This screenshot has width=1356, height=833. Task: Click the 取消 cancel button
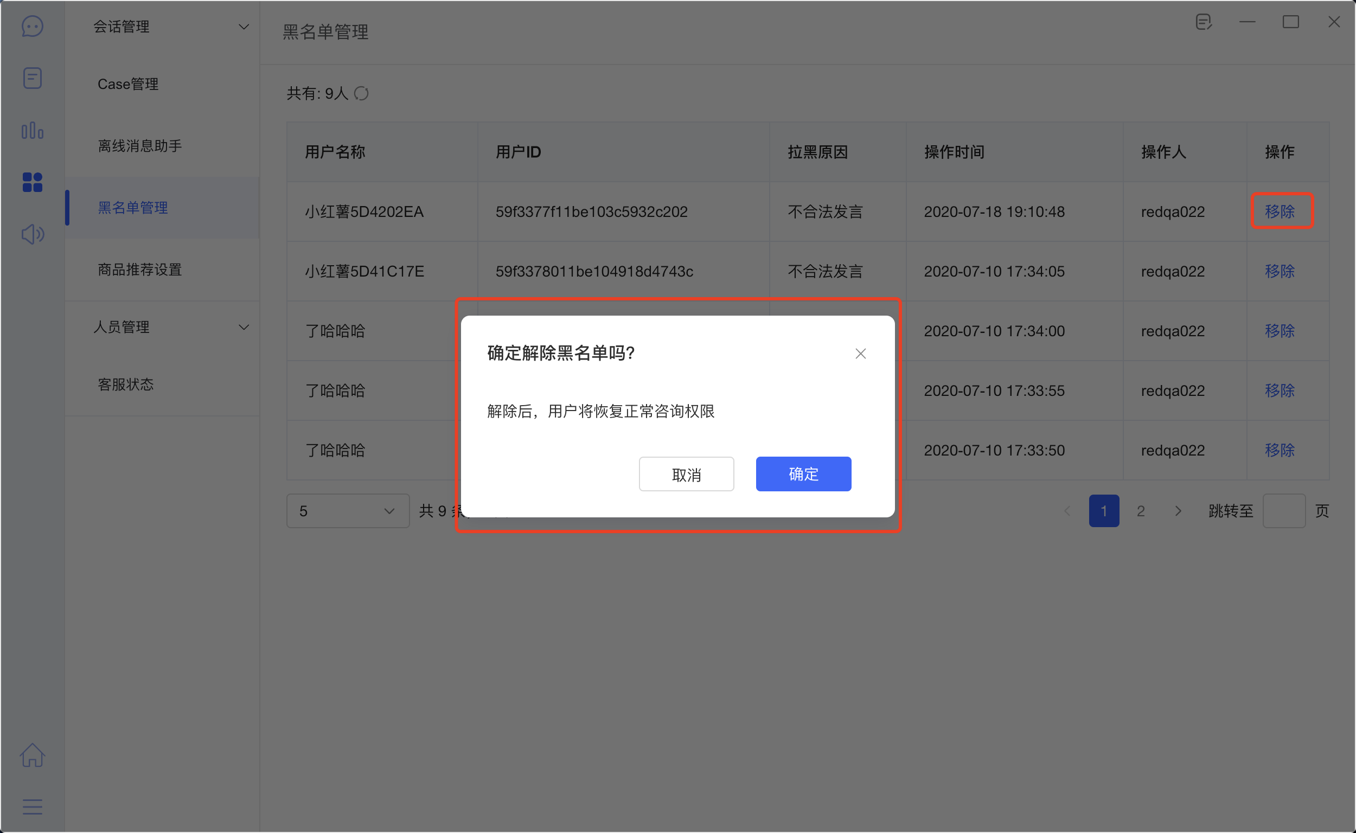(686, 474)
